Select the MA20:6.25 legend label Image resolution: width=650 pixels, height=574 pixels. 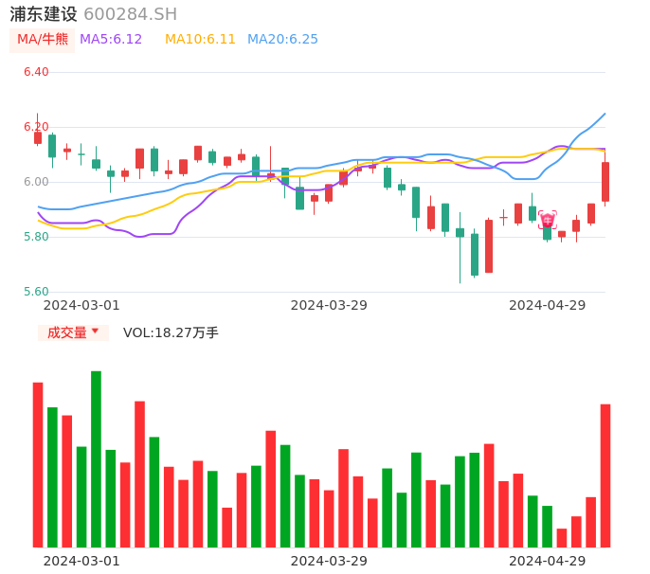[x=282, y=40]
